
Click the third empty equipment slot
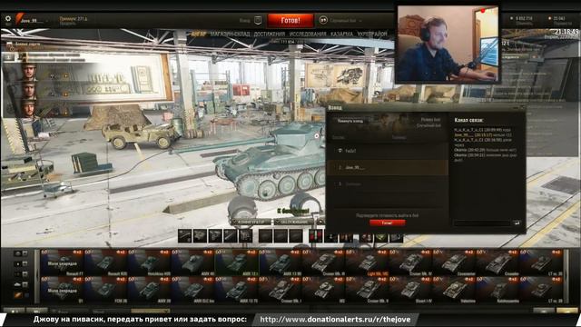pos(296,236)
